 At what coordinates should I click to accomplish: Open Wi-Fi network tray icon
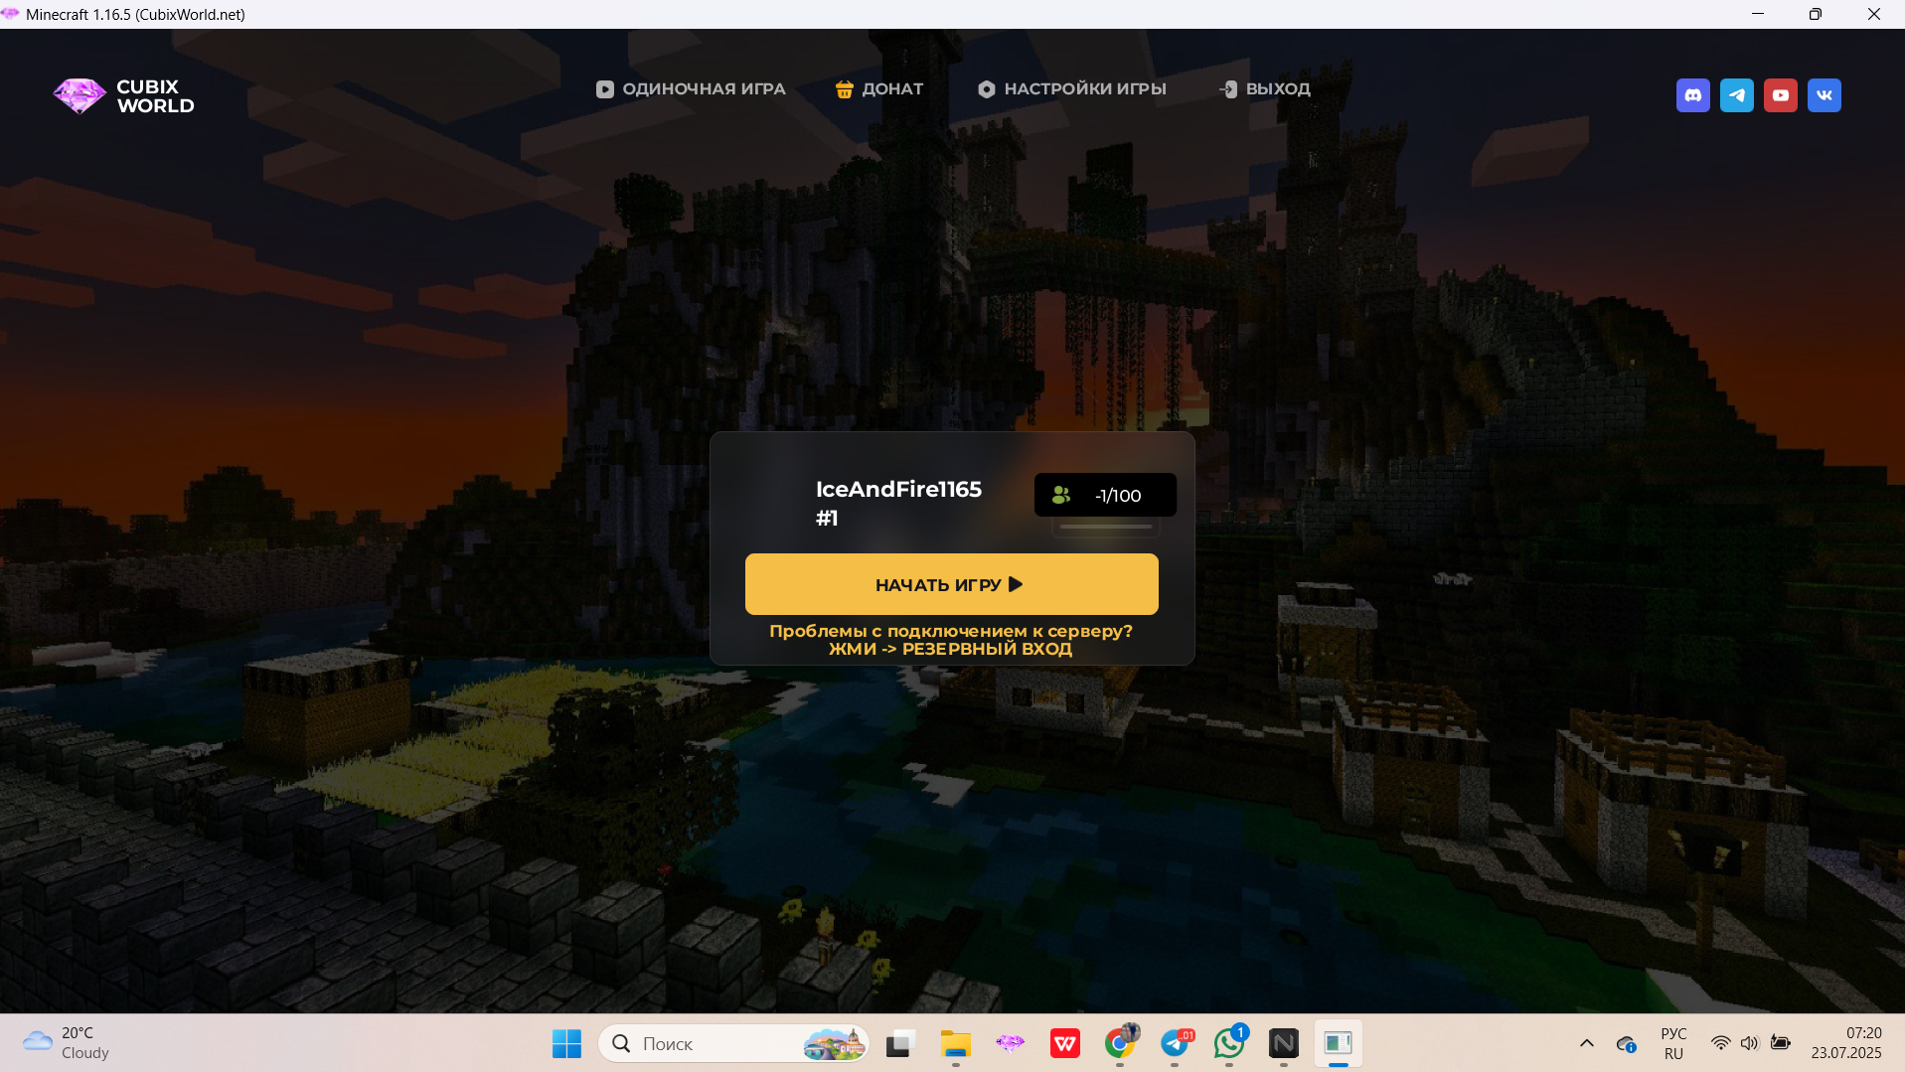pos(1720,1043)
